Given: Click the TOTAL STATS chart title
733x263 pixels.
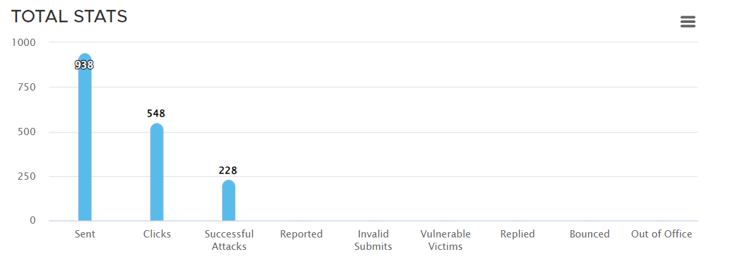Looking at the screenshot, I should pos(69,16).
